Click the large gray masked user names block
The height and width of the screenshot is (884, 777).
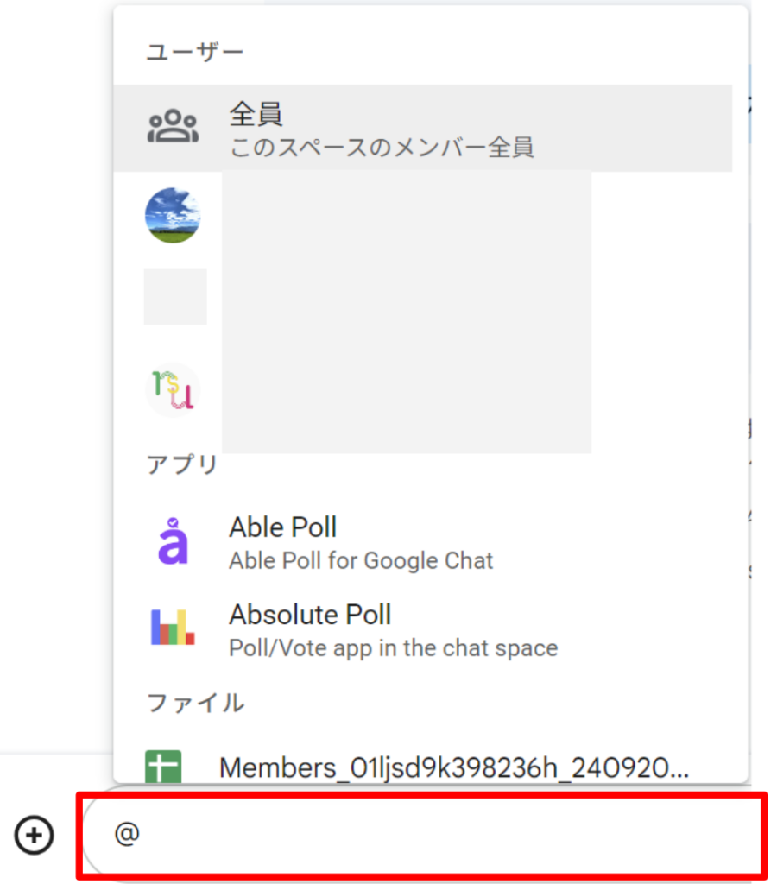tap(406, 311)
